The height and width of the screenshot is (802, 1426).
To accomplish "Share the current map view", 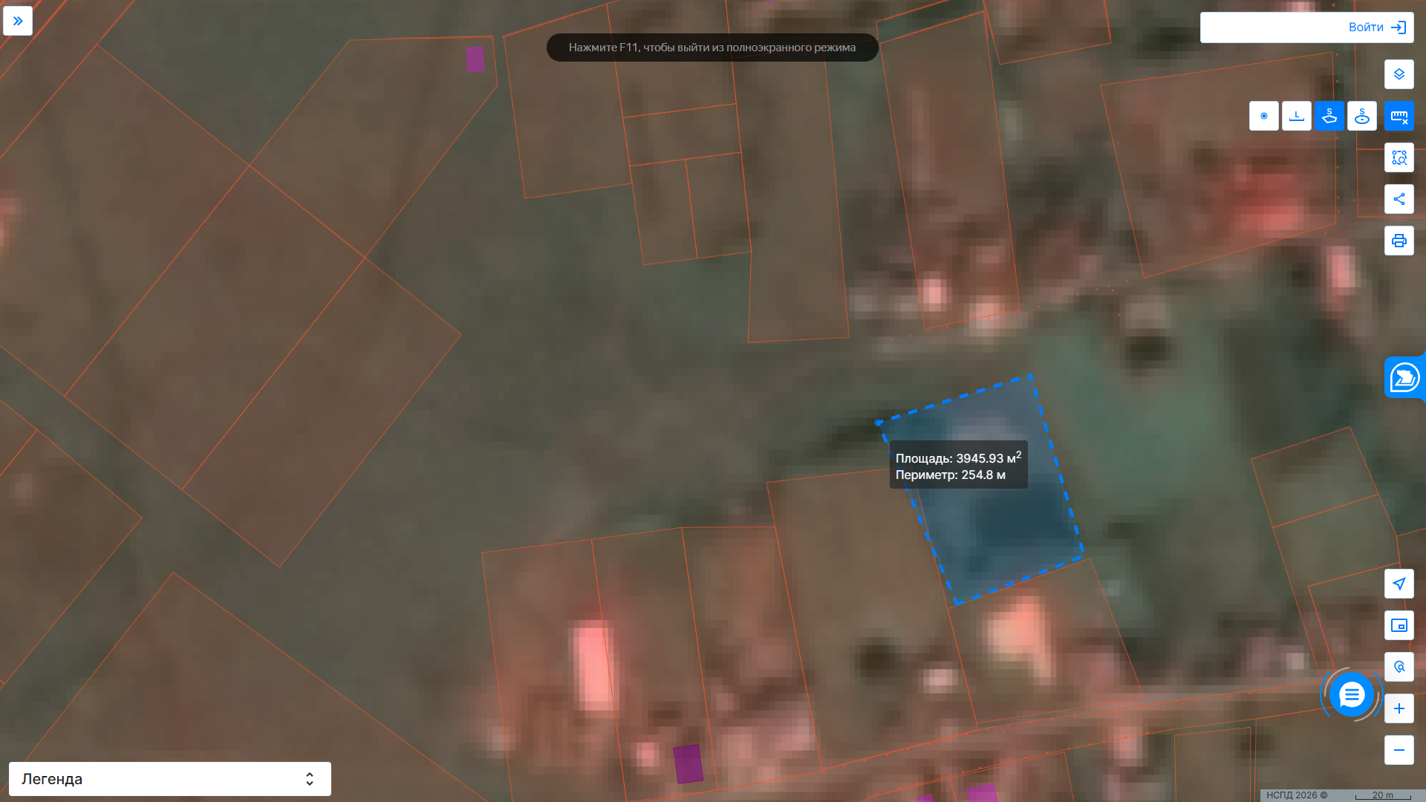I will click(x=1399, y=199).
